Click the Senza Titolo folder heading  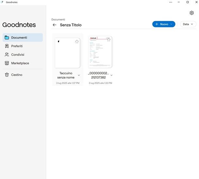(71, 25)
